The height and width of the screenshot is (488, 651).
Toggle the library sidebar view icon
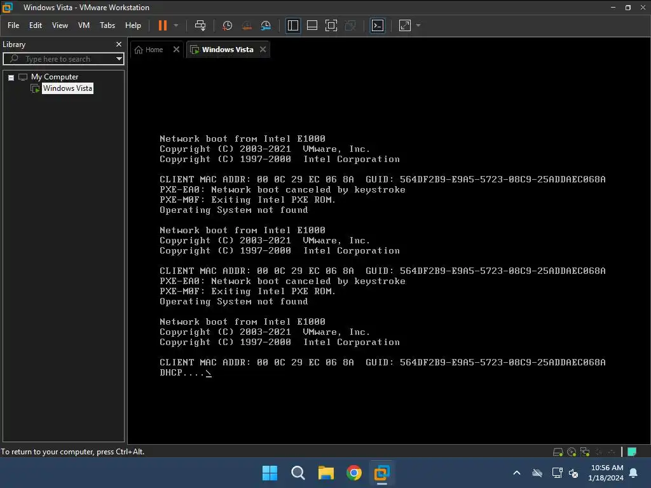click(293, 25)
